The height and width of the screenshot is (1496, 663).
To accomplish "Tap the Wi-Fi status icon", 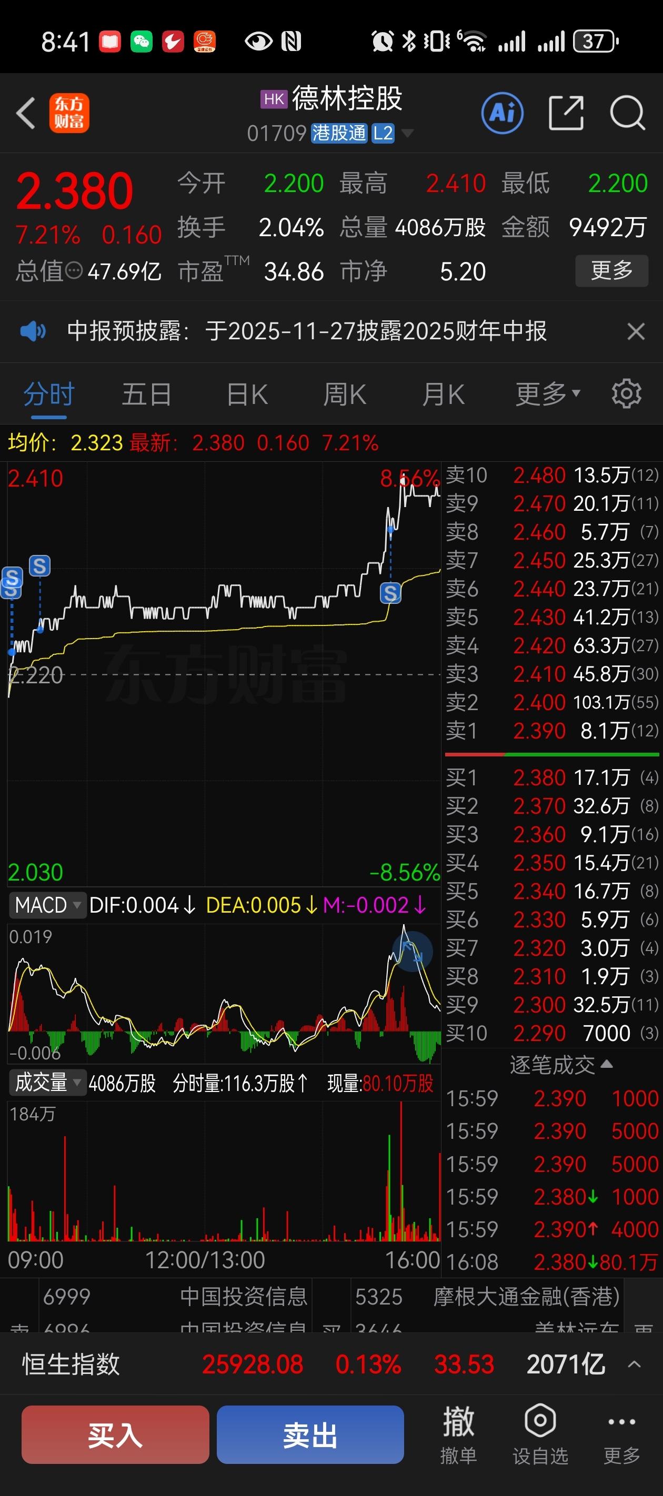I will [472, 41].
